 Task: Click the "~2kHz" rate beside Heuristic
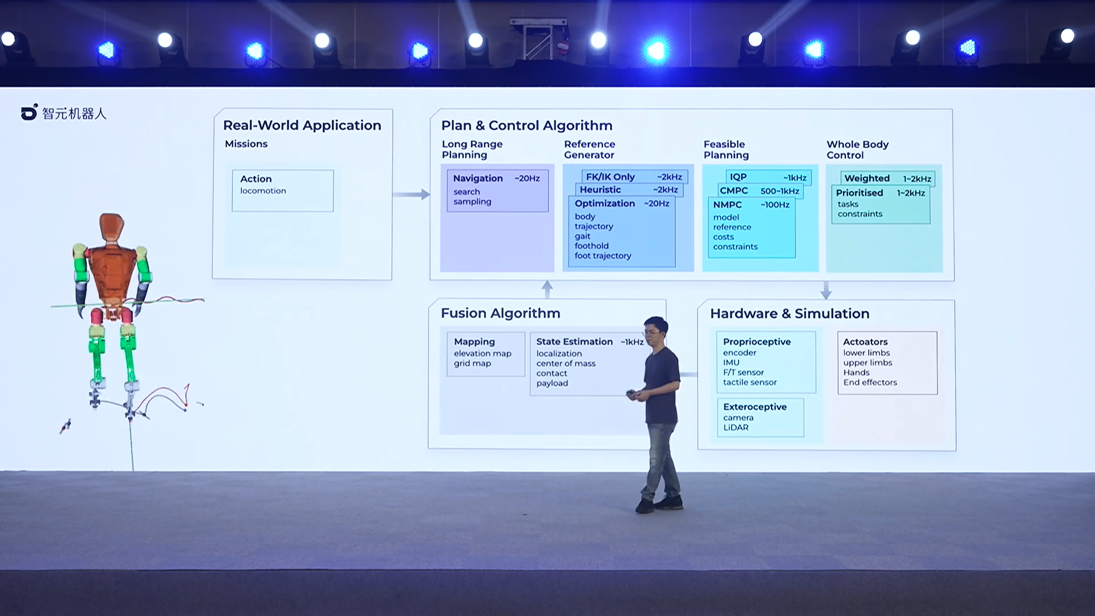[666, 189]
